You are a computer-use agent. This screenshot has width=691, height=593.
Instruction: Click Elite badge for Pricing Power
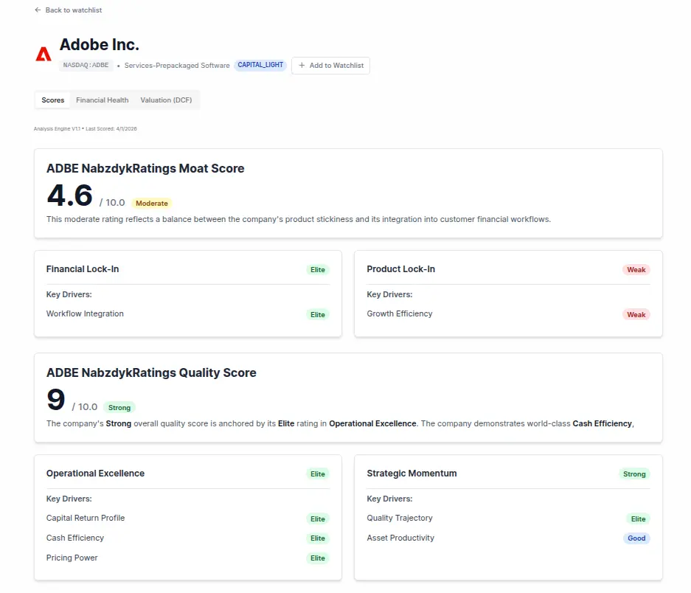pos(318,558)
